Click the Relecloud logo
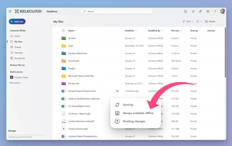Viewport: 232px width, 146px height. pyautogui.click(x=28, y=11)
